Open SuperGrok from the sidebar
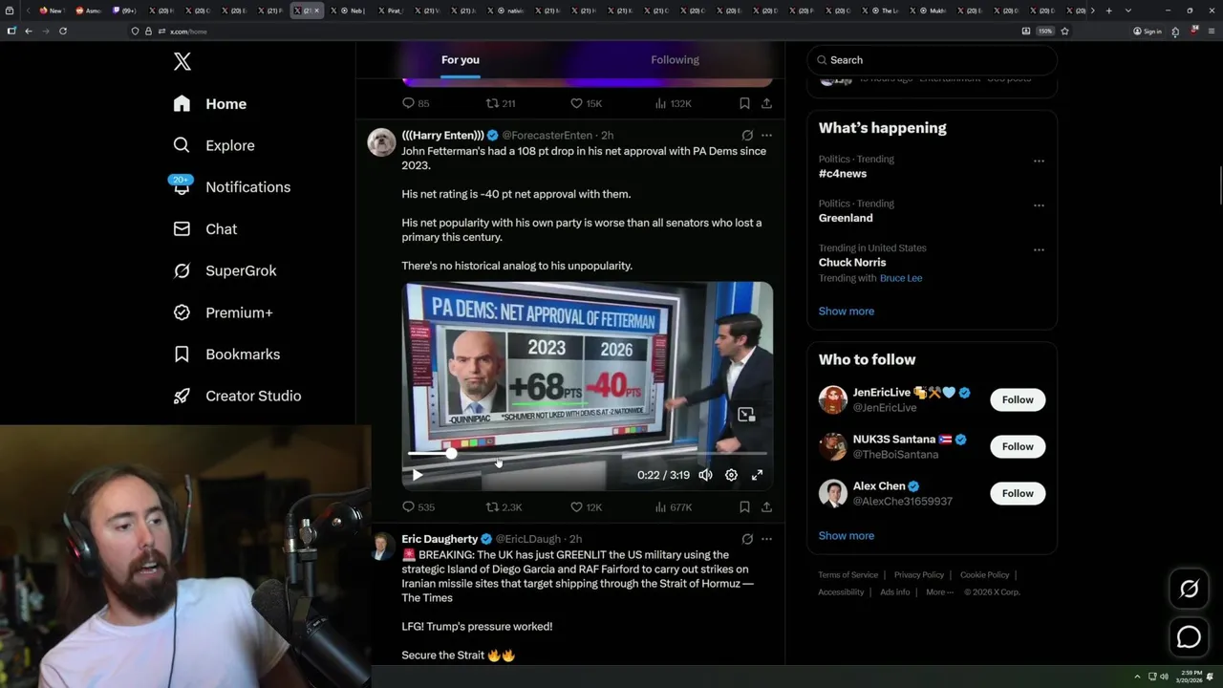 (x=225, y=270)
